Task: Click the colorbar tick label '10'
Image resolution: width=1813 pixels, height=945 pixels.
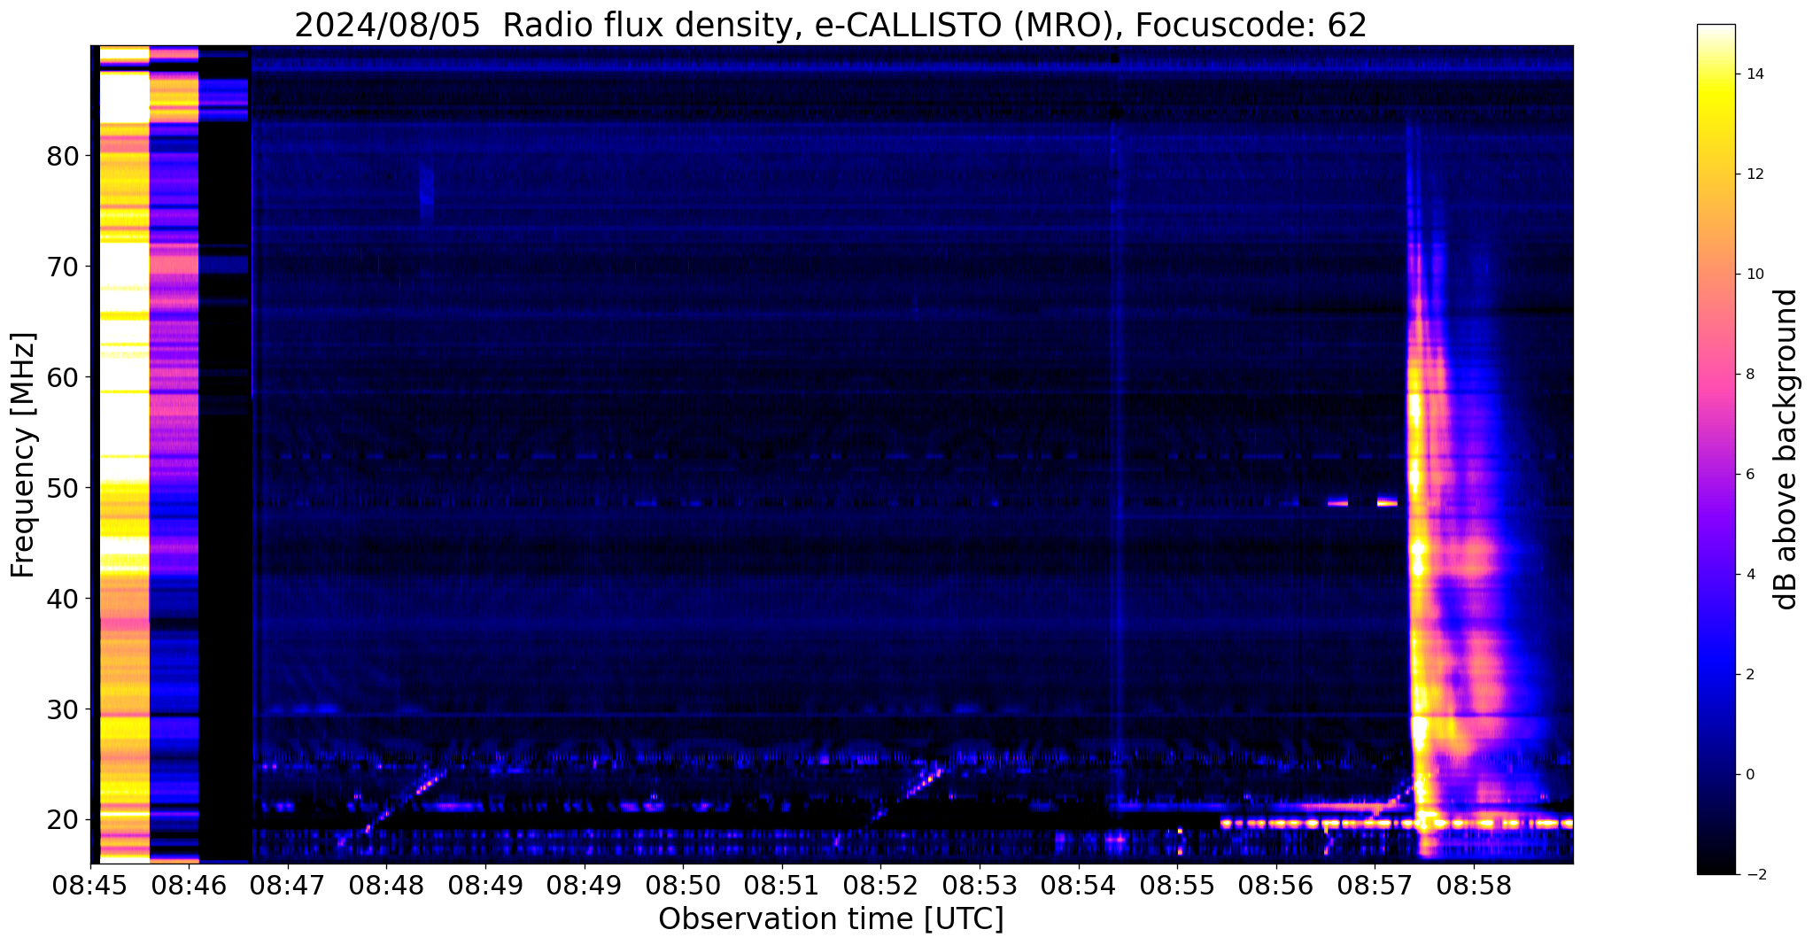Action: point(1754,275)
